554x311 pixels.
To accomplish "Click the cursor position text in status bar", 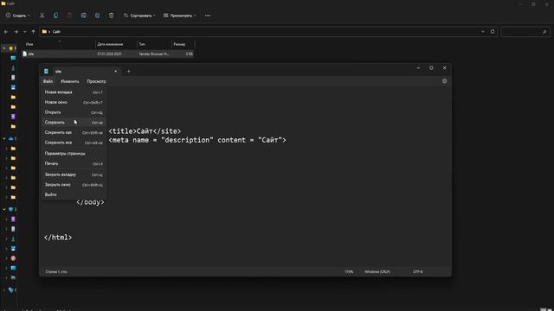I will 56,272.
